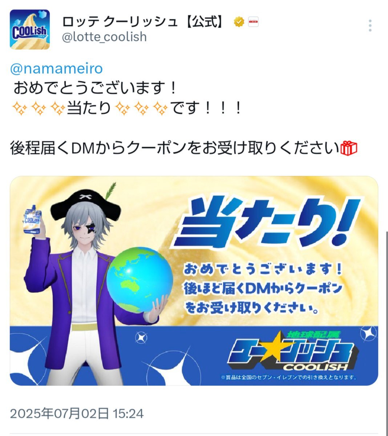The height and width of the screenshot is (436, 388).
Task: Click the Seven-Eleven prize disclaimer text
Action: tap(288, 378)
